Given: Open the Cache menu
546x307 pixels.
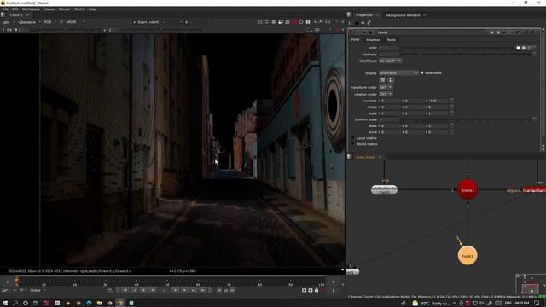Looking at the screenshot, I should coord(79,9).
